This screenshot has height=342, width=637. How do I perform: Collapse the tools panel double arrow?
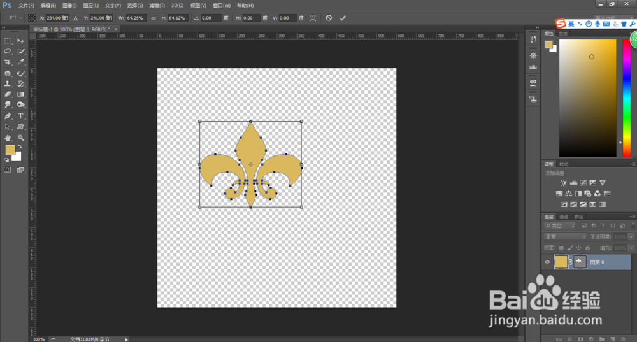(x=3, y=27)
